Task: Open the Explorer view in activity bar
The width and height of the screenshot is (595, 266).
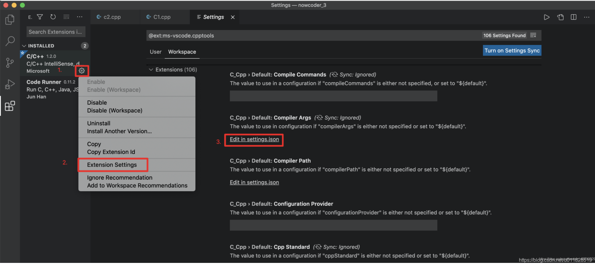Action: [x=10, y=20]
